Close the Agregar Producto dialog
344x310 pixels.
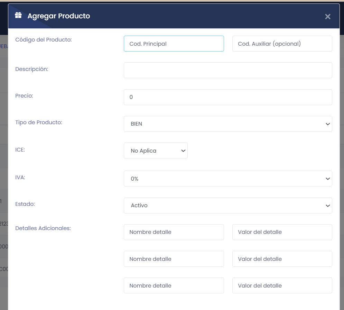327,16
